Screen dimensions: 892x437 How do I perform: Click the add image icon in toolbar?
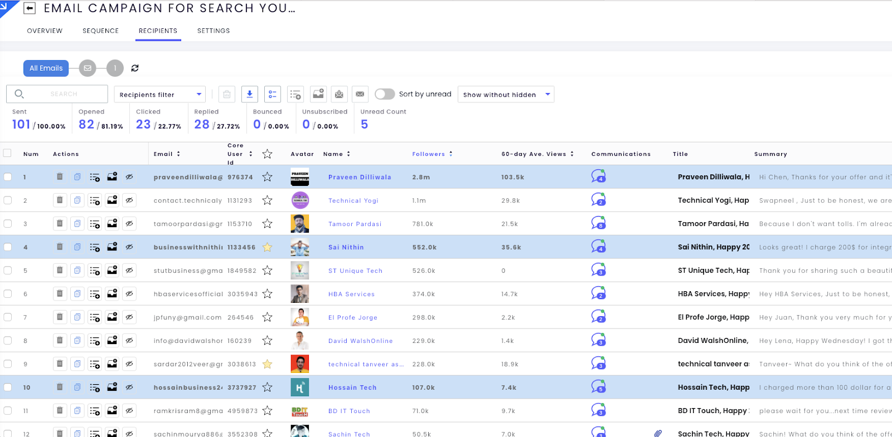[x=318, y=94]
